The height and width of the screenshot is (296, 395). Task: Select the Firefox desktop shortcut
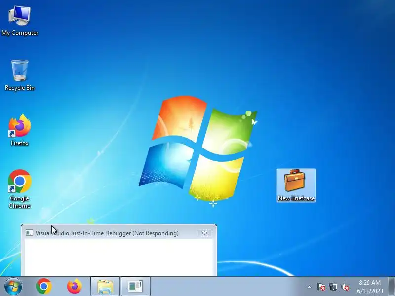pyautogui.click(x=20, y=130)
